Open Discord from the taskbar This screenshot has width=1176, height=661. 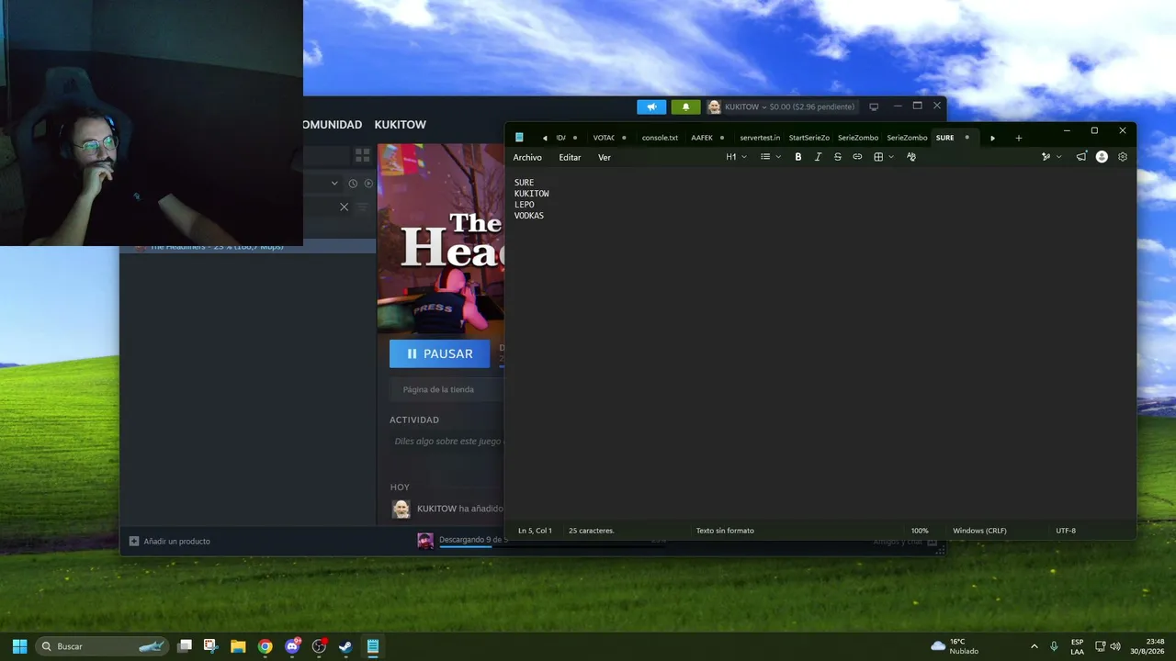point(292,646)
